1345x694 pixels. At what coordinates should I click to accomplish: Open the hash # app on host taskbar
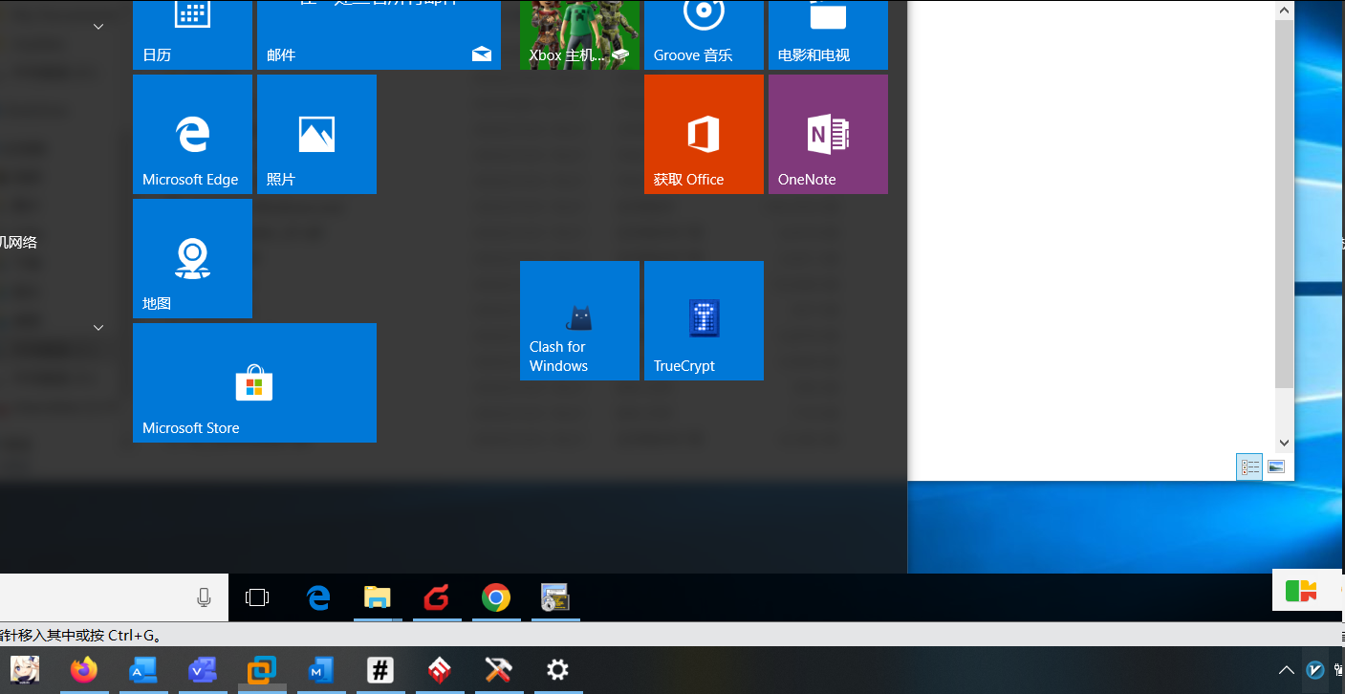point(380,670)
